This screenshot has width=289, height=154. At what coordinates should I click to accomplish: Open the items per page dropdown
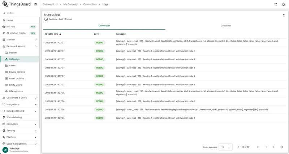[225, 147]
